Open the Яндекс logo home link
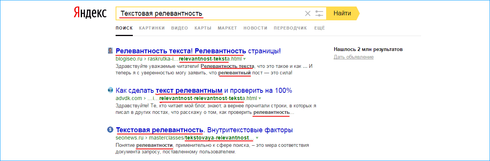Image resolution: width=490 pixels, height=161 pixels. (x=90, y=13)
